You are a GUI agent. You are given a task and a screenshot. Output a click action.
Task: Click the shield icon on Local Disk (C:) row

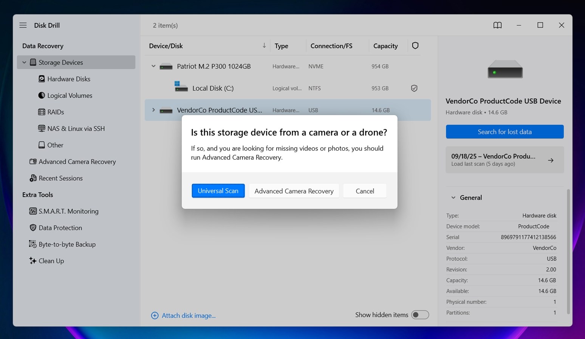414,88
